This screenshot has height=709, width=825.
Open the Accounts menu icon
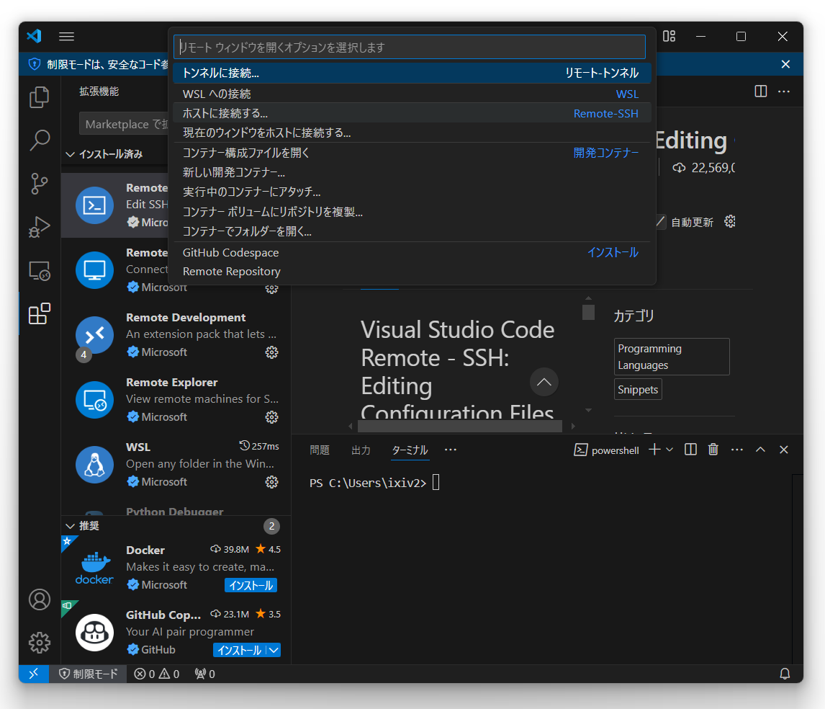pos(40,599)
